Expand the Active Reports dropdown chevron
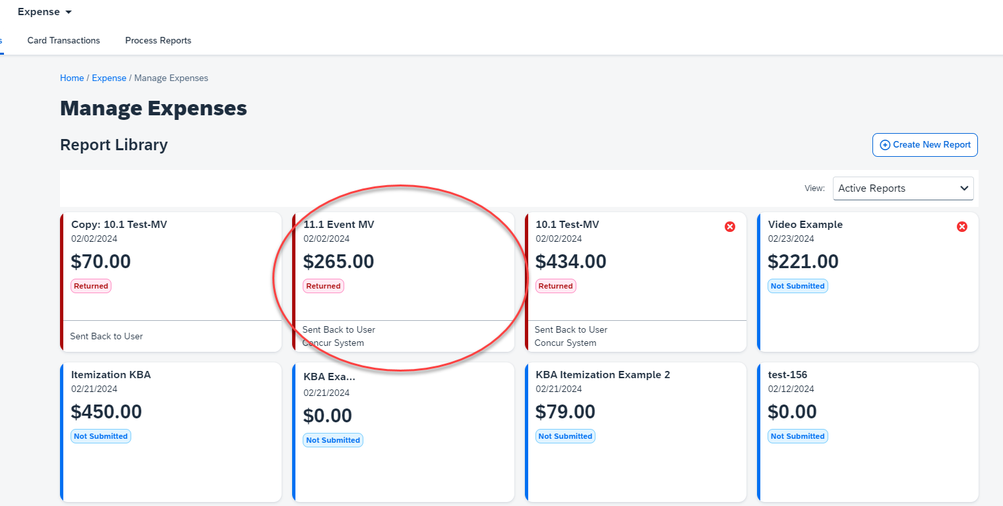 click(x=963, y=188)
